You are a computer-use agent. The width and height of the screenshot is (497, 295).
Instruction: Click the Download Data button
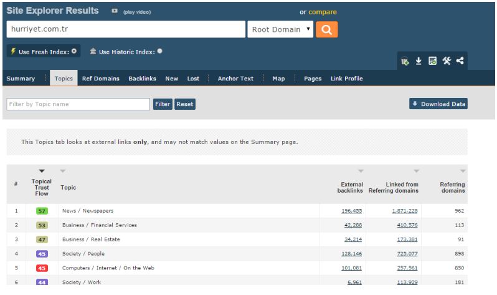pyautogui.click(x=438, y=104)
